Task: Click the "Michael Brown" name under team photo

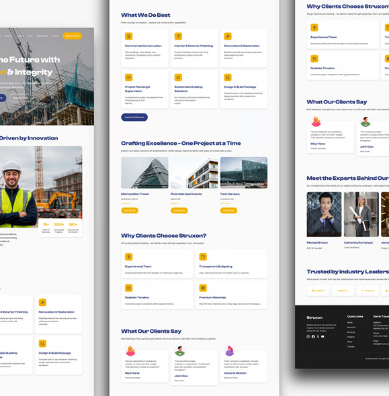Action: (317, 243)
